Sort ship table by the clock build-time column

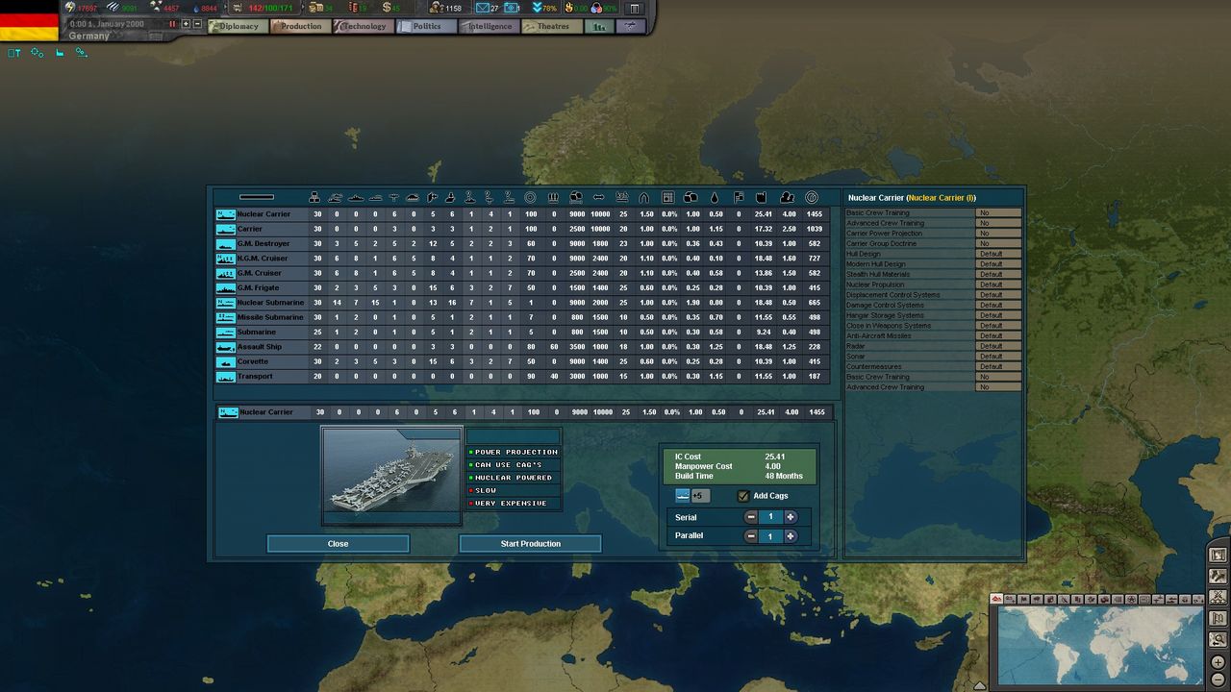(811, 197)
